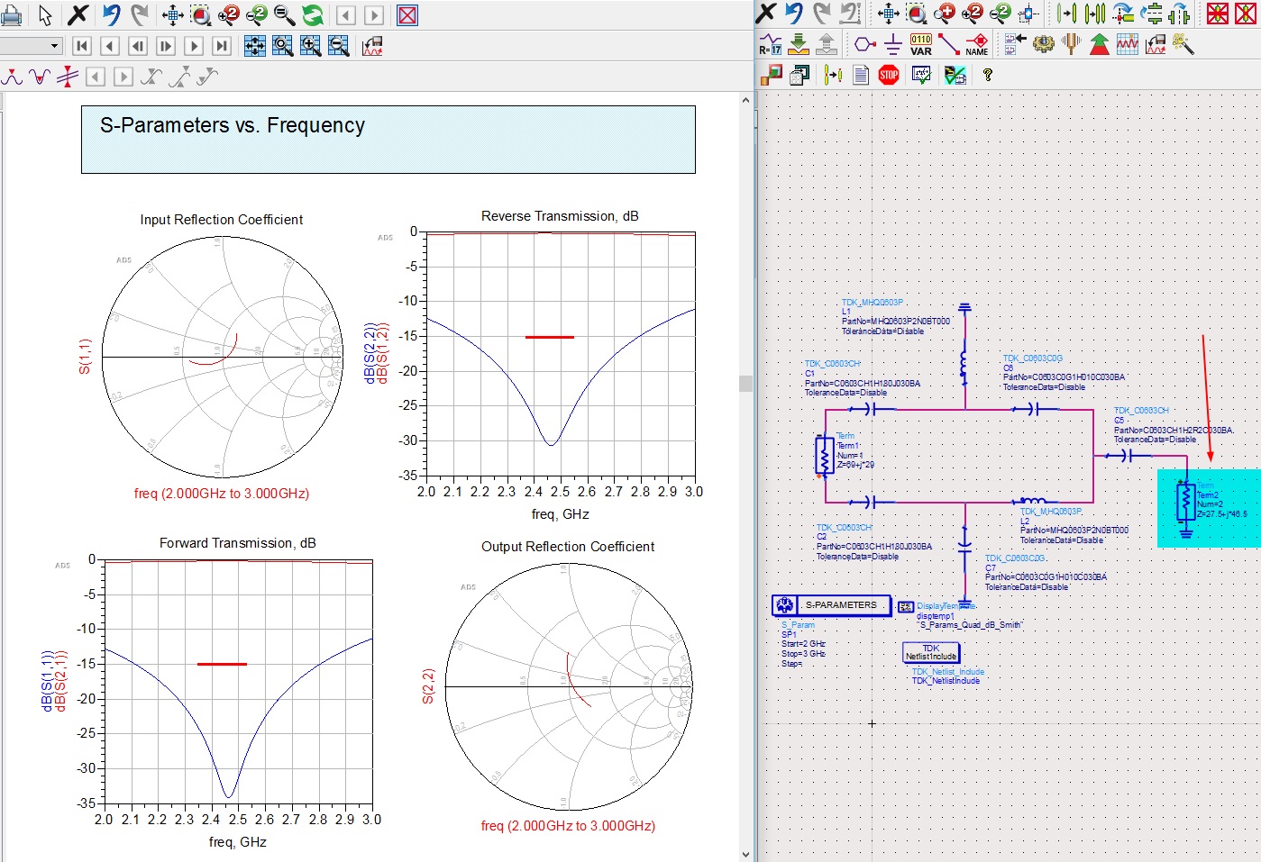Click the 'S-Parameters vs. Frequency' title box
The height and width of the screenshot is (862, 1261).
pyautogui.click(x=388, y=140)
